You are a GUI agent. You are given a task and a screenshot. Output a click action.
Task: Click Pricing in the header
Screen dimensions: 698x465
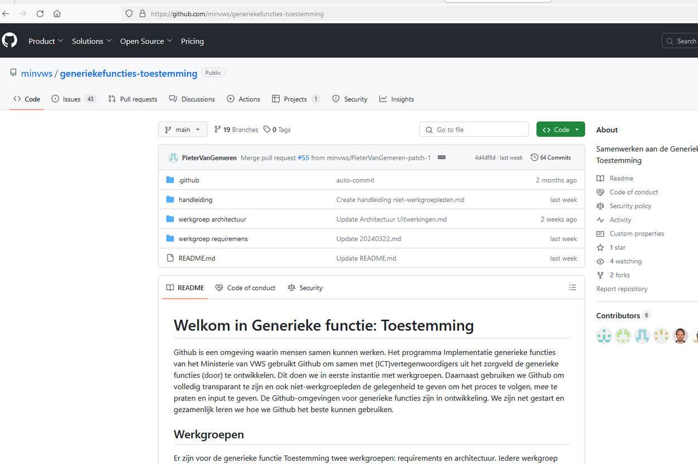pyautogui.click(x=192, y=41)
